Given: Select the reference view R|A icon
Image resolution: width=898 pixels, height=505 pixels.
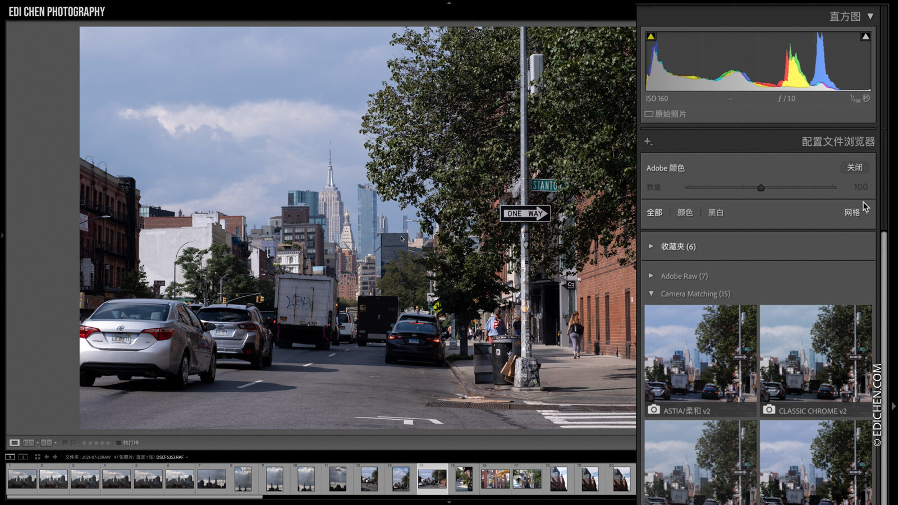Looking at the screenshot, I should coord(29,443).
